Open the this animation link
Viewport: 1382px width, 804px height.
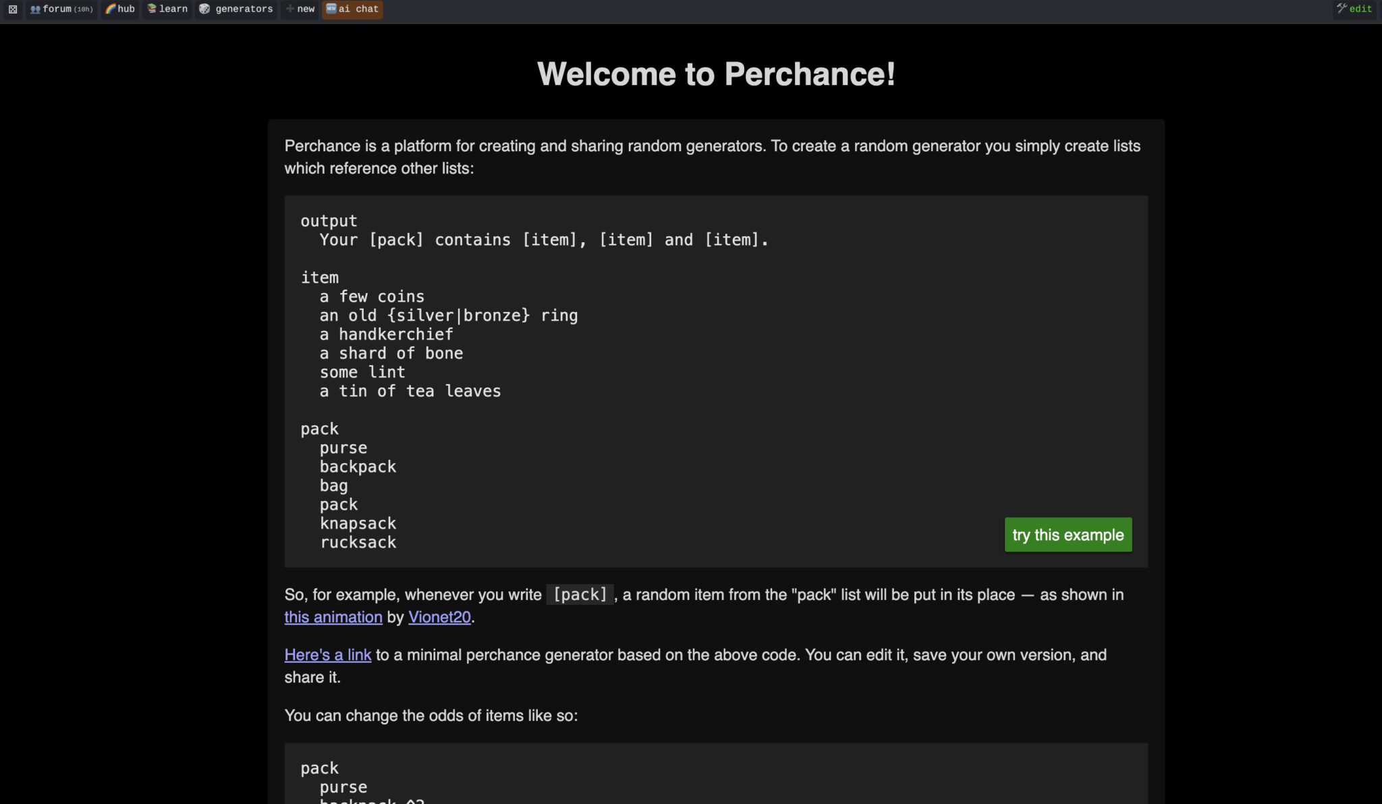[x=333, y=617]
